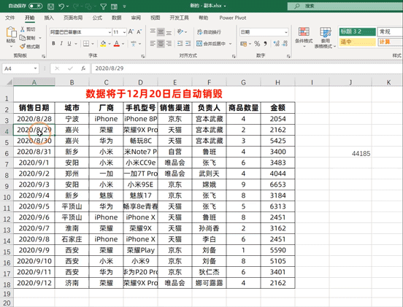Click the Increase Font Size icon

[131, 32]
